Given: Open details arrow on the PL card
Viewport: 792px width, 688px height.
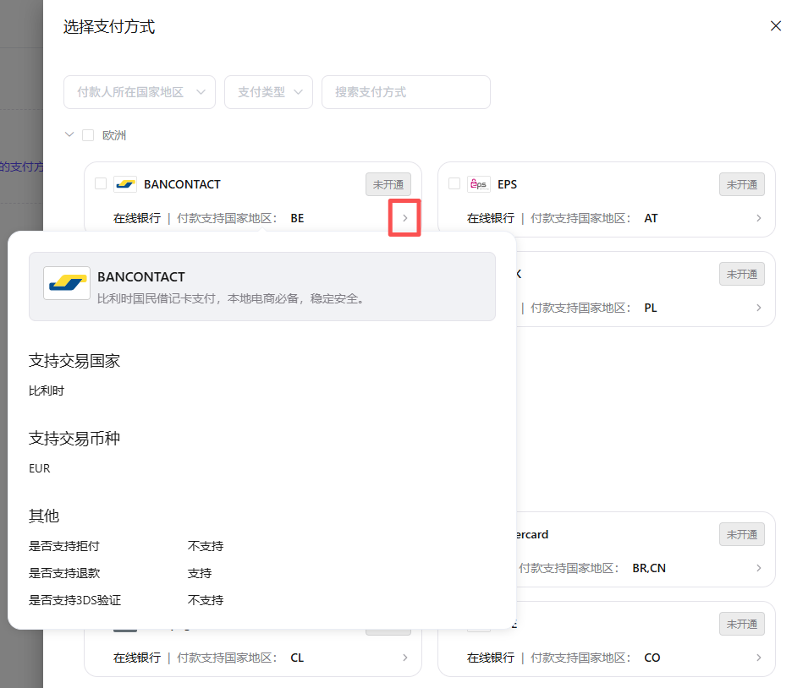Looking at the screenshot, I should coord(759,308).
